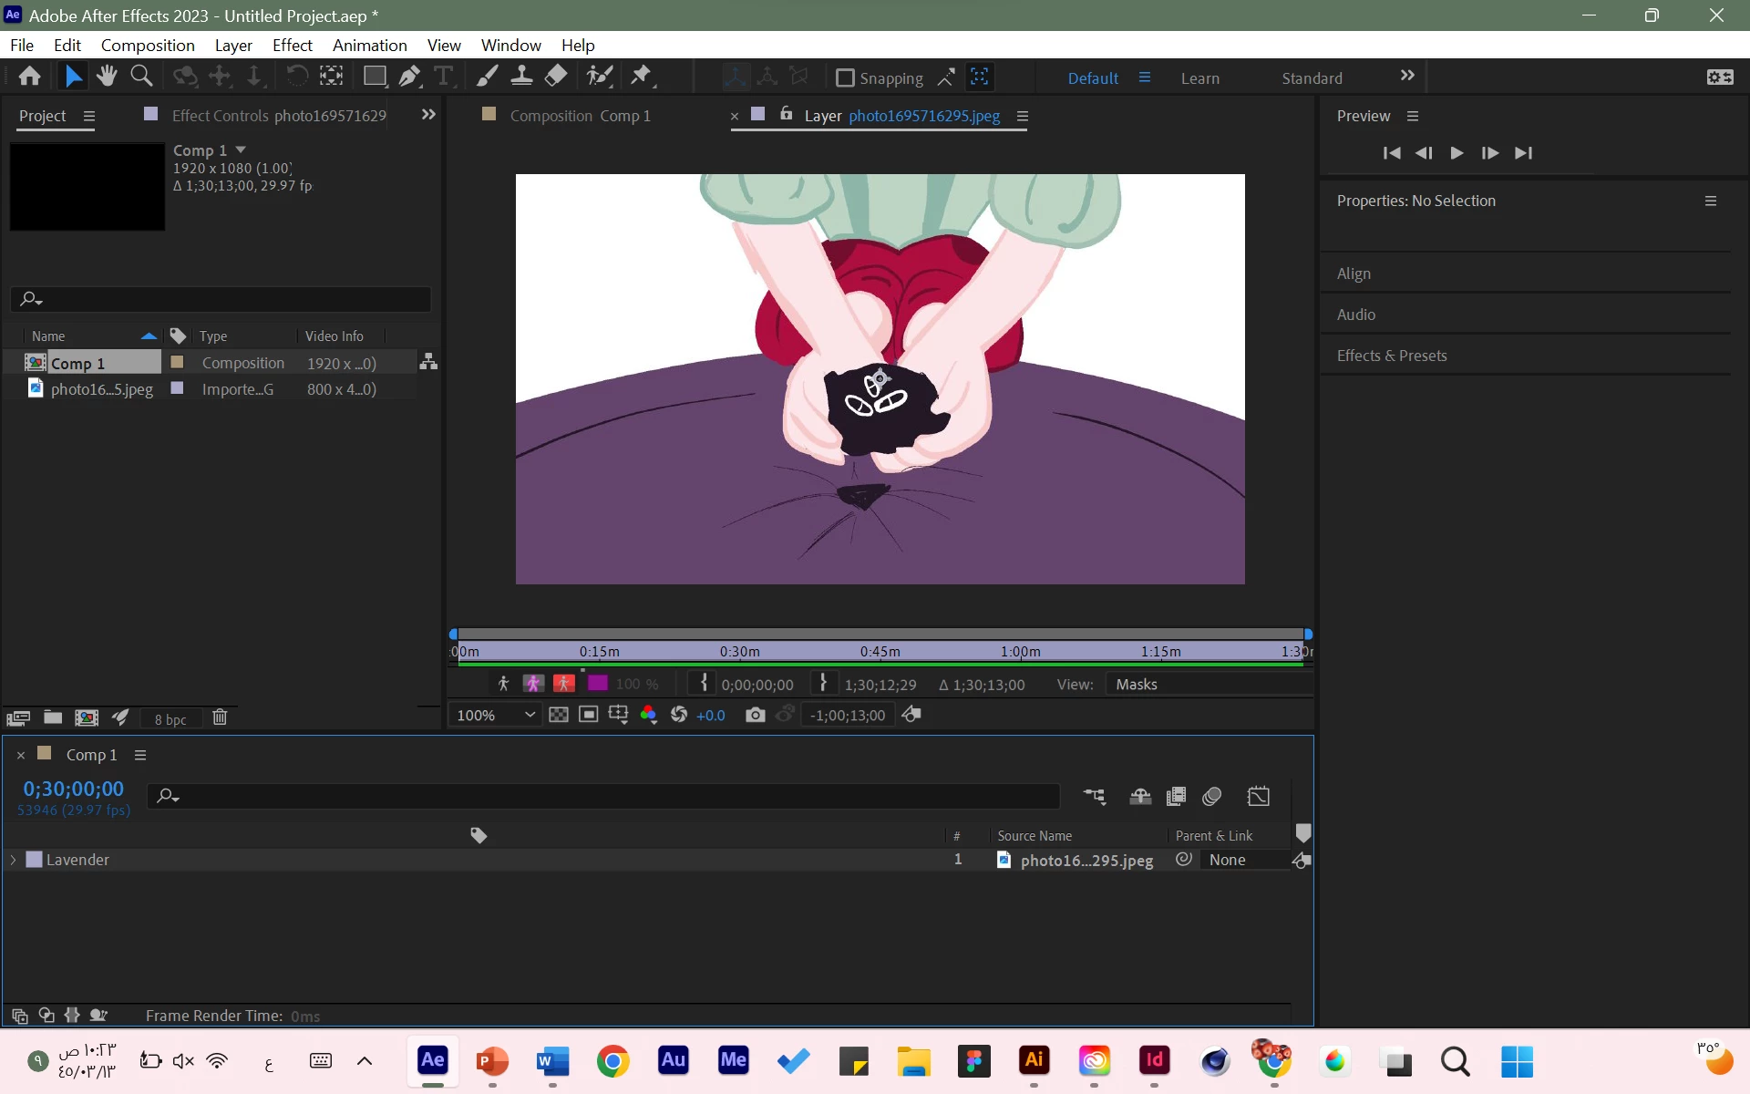
Task: Select the Puppet Pin tool
Action: coord(642,77)
